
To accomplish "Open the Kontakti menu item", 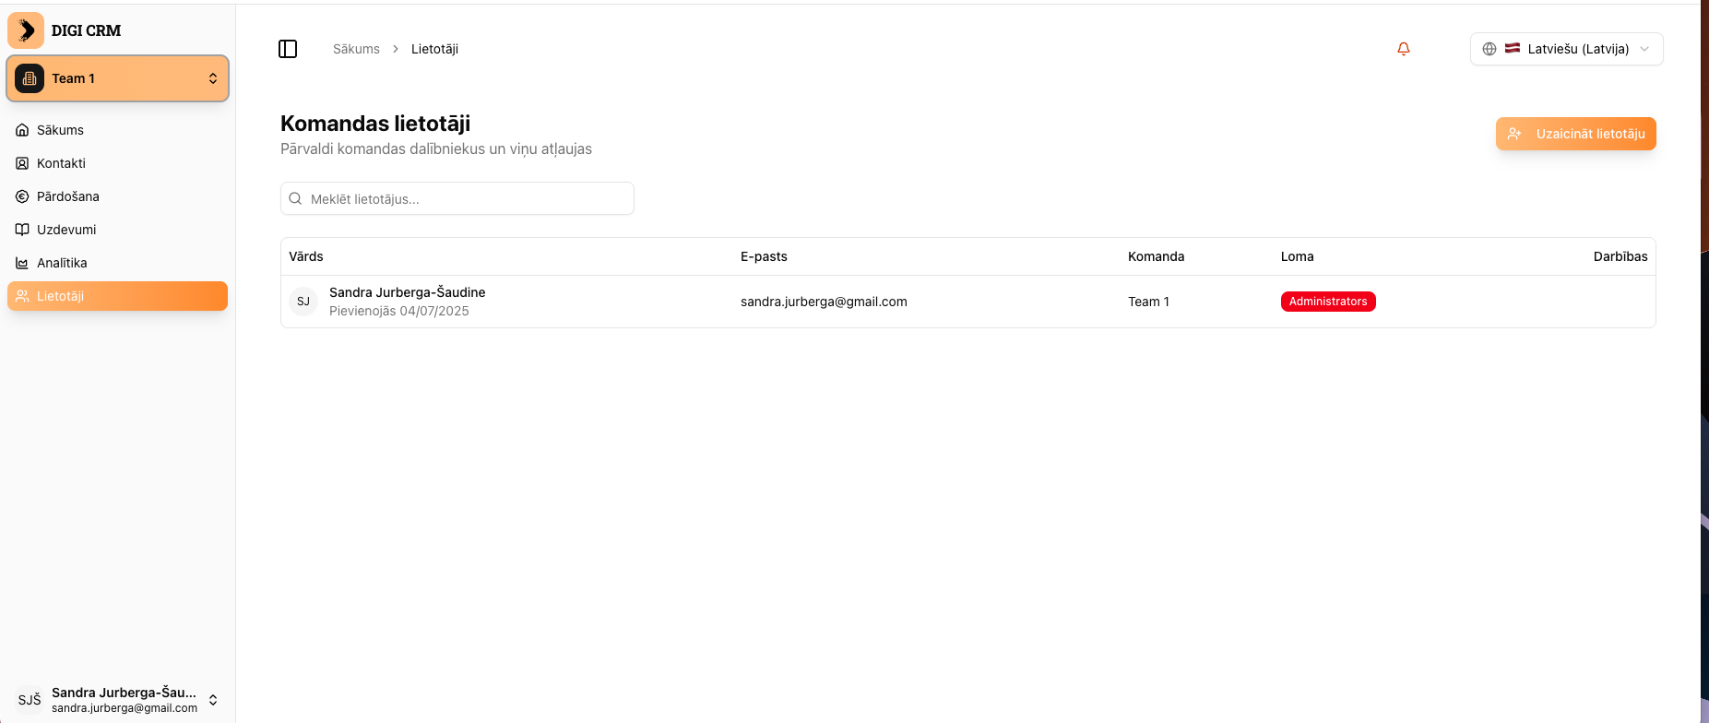I will (62, 163).
